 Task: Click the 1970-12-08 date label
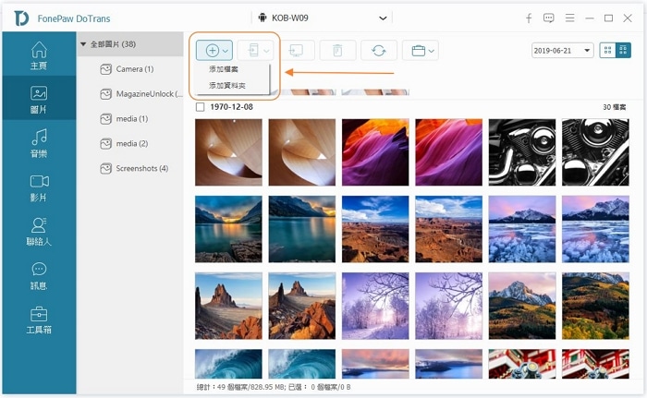coord(231,107)
